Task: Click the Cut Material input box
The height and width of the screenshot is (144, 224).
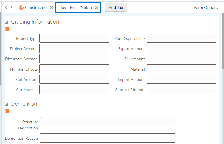Action: point(74,89)
